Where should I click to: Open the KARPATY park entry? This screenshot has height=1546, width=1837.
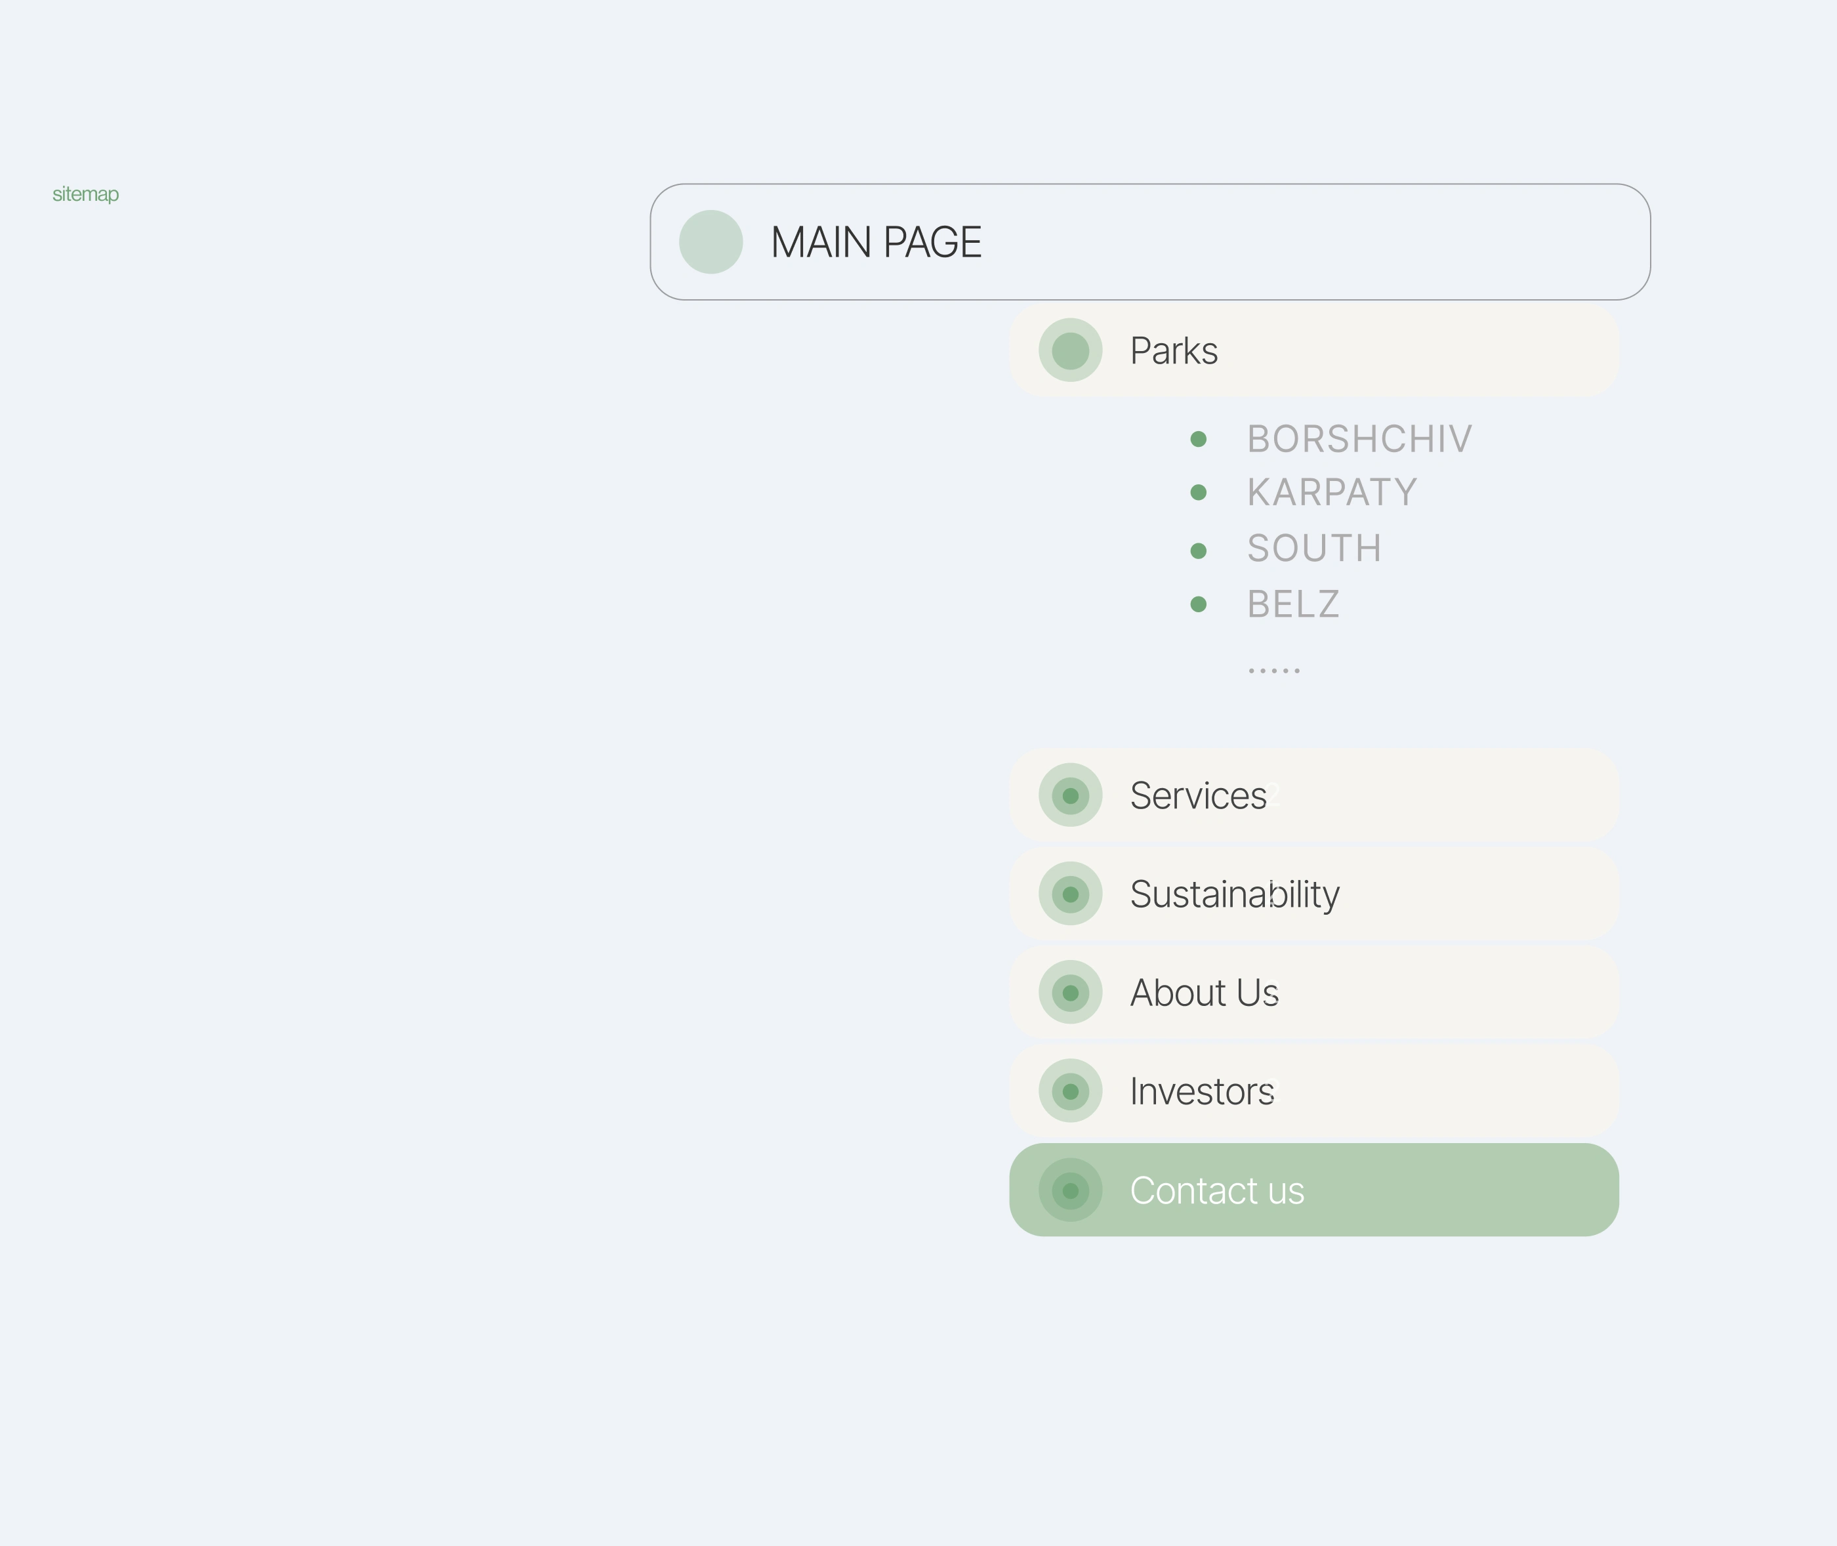pyautogui.click(x=1332, y=493)
